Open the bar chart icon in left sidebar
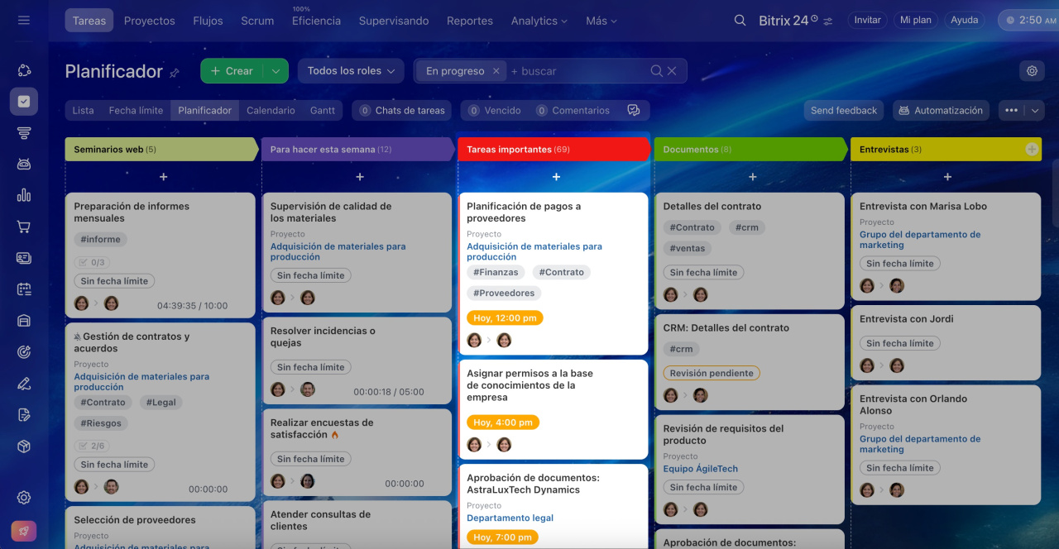Viewport: 1059px width, 549px height. tap(24, 195)
